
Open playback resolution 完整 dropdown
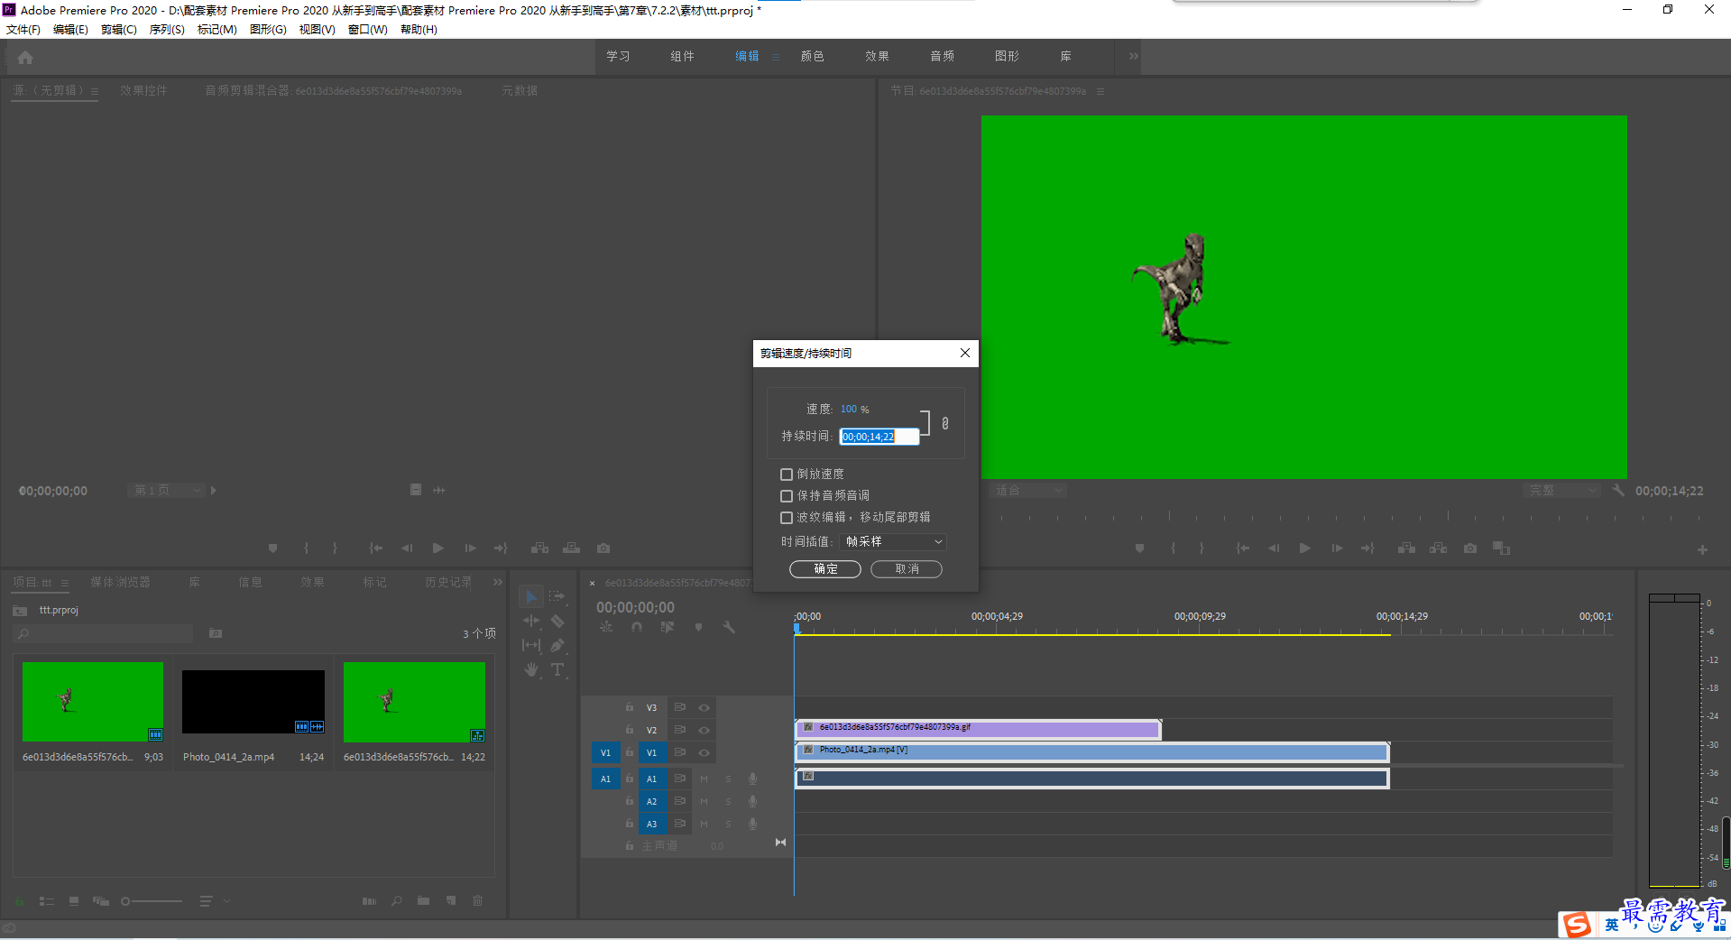[x=1561, y=491]
